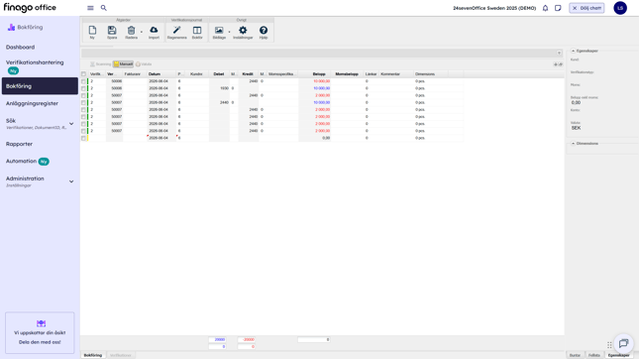Open the Import cloud icon

154,32
